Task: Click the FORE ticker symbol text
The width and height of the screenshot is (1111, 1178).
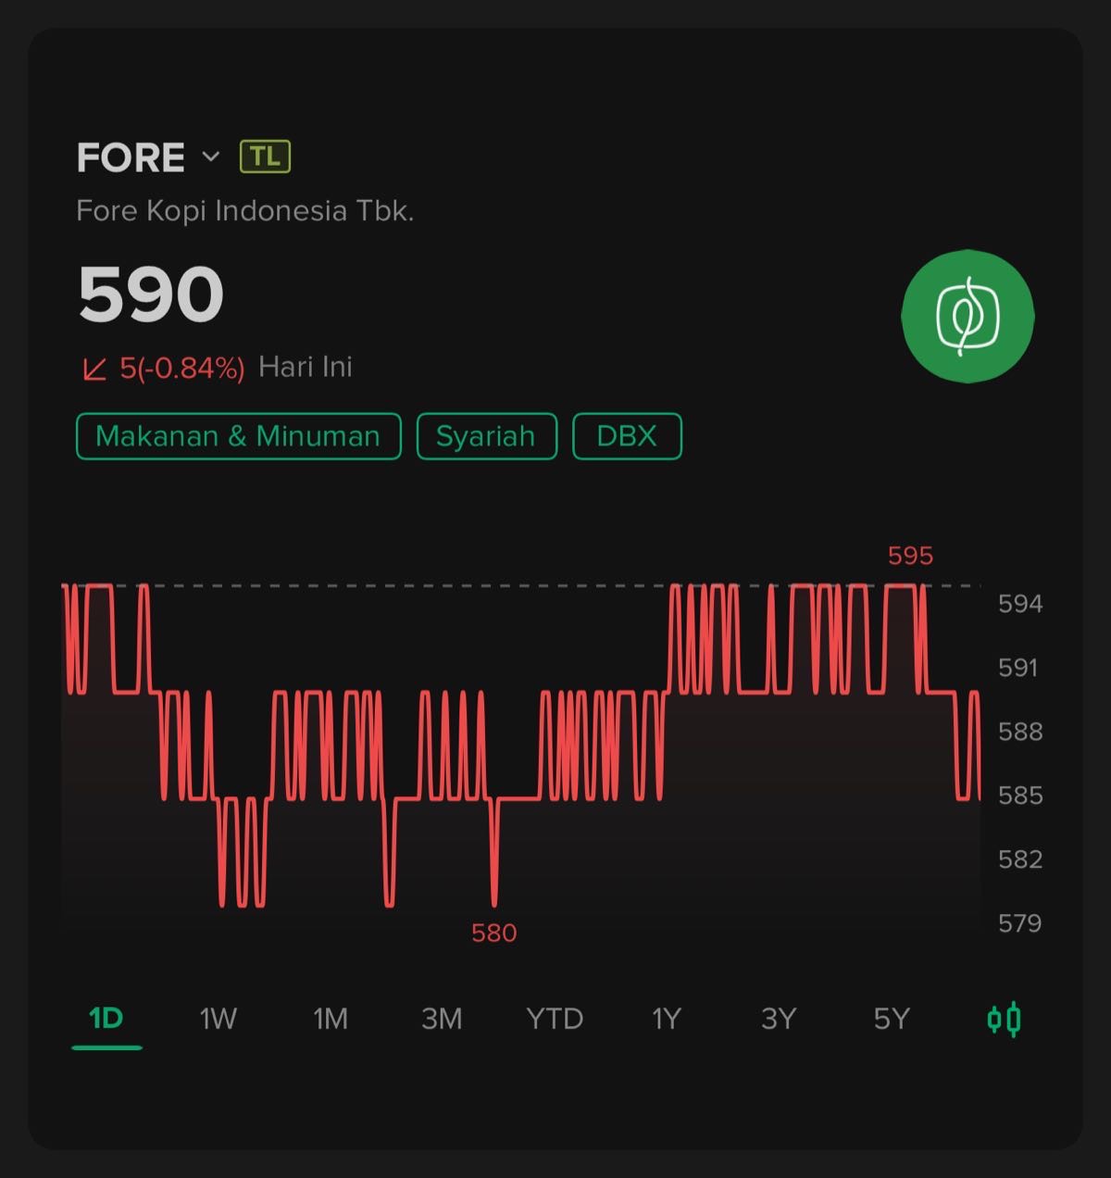Action: click(131, 157)
